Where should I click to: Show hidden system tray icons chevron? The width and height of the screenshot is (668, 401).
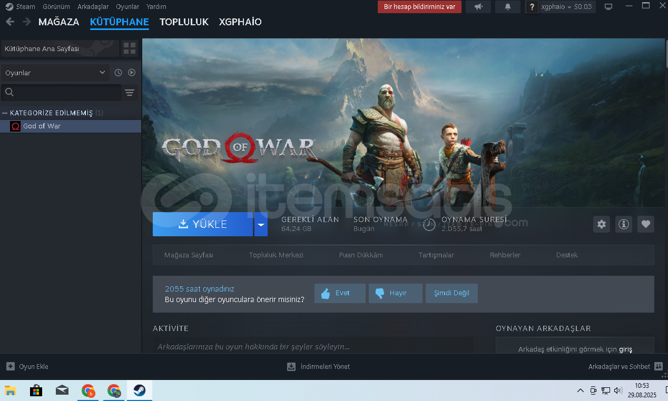click(x=581, y=390)
